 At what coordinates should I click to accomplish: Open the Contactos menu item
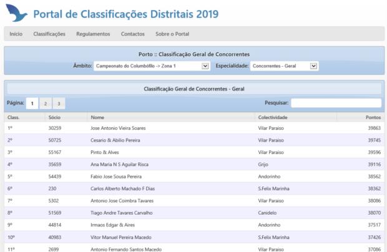pyautogui.click(x=132, y=34)
